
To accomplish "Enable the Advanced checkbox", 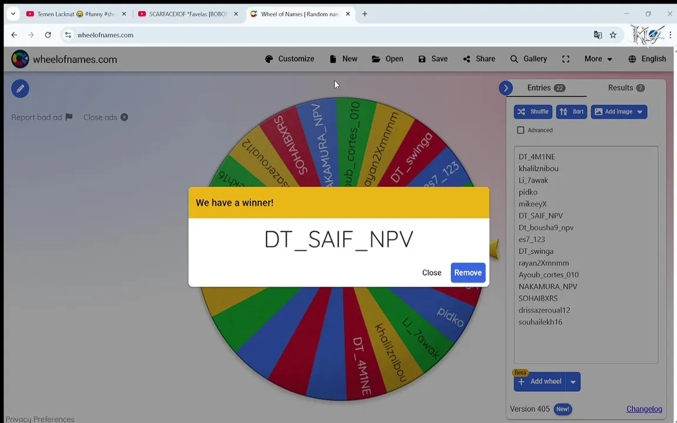I will coord(521,130).
